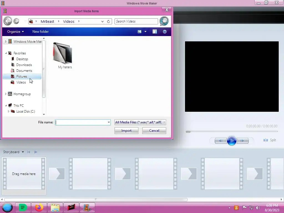The width and height of the screenshot is (284, 213).
Task: Select Downloads under Favorites
Action: (24, 65)
